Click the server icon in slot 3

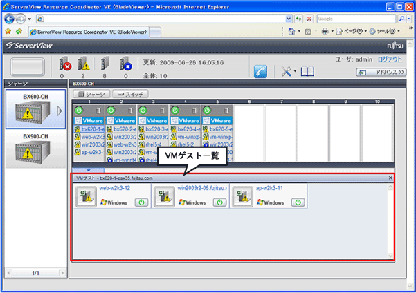pyautogui.click(x=163, y=111)
